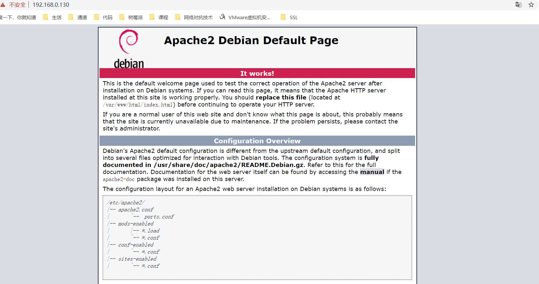Click the sites-enabled tree entry
539x284 pixels.
[x=137, y=259]
